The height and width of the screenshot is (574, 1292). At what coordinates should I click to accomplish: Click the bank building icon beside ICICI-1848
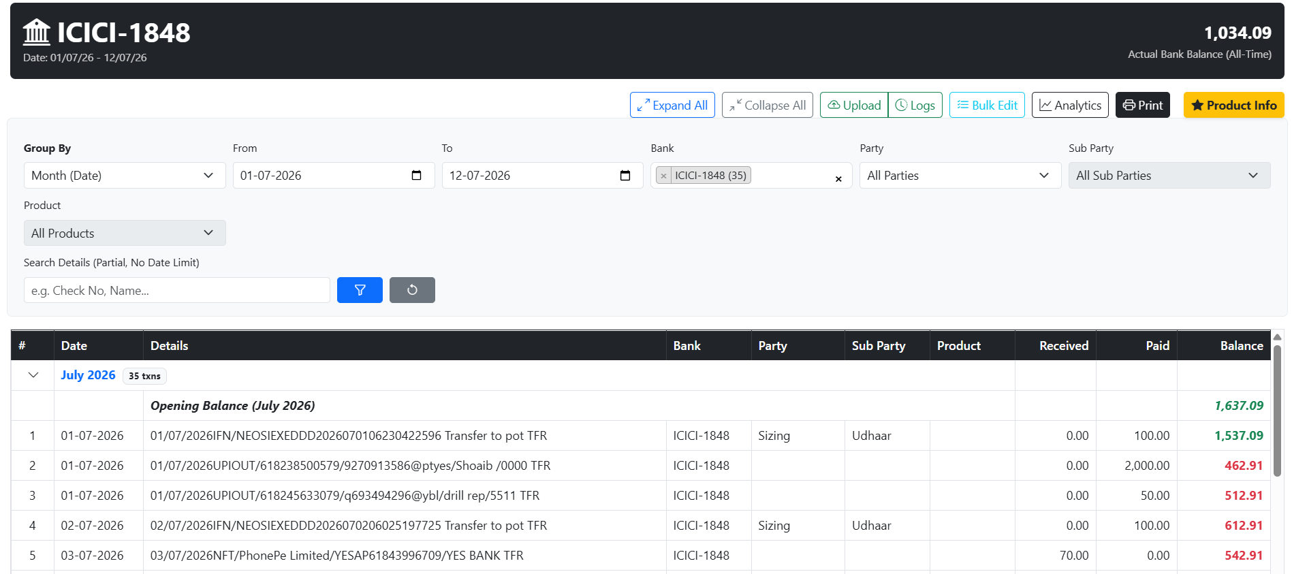coord(37,32)
